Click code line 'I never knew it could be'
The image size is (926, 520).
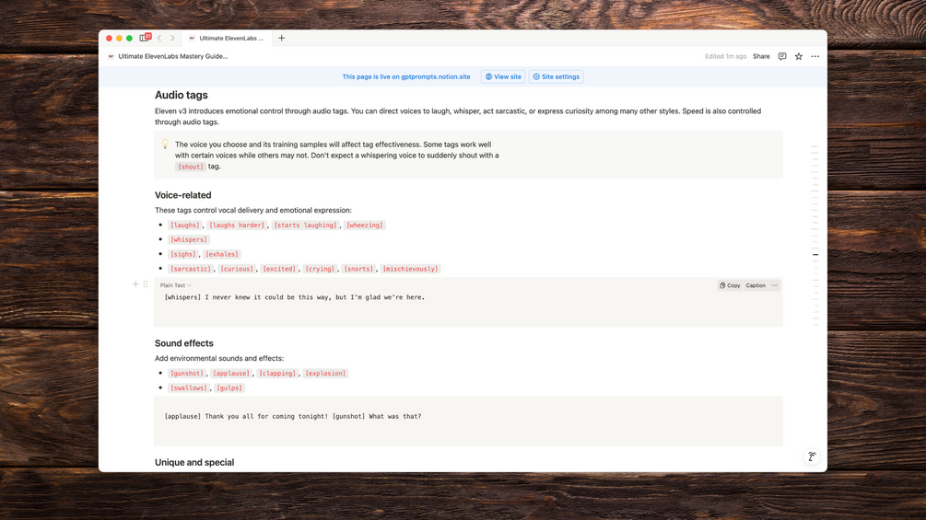(294, 297)
